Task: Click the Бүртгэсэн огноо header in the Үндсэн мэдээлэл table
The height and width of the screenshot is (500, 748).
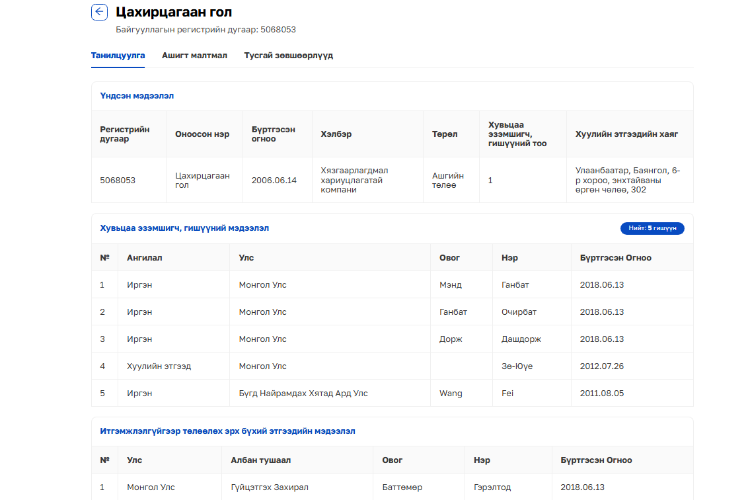Action: point(273,134)
